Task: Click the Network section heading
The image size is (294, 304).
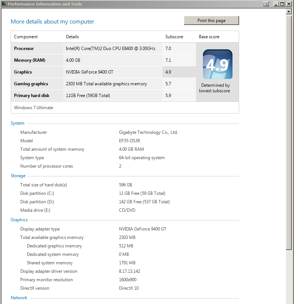Action: [19, 298]
